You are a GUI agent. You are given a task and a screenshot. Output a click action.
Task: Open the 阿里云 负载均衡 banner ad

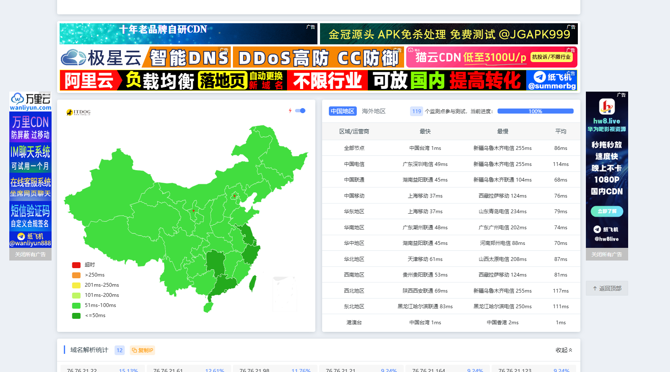point(319,80)
